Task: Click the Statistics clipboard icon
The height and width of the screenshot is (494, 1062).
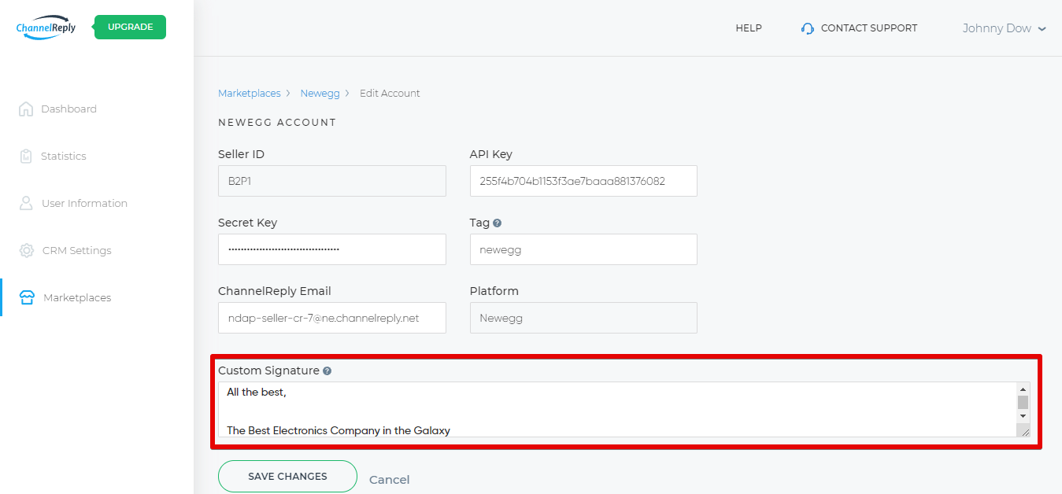Action: point(26,157)
